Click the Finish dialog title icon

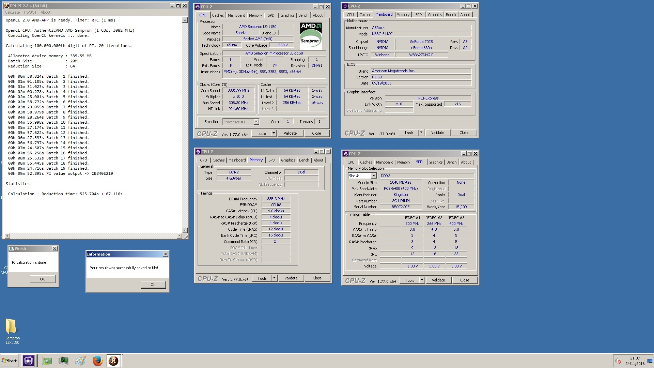[12, 249]
